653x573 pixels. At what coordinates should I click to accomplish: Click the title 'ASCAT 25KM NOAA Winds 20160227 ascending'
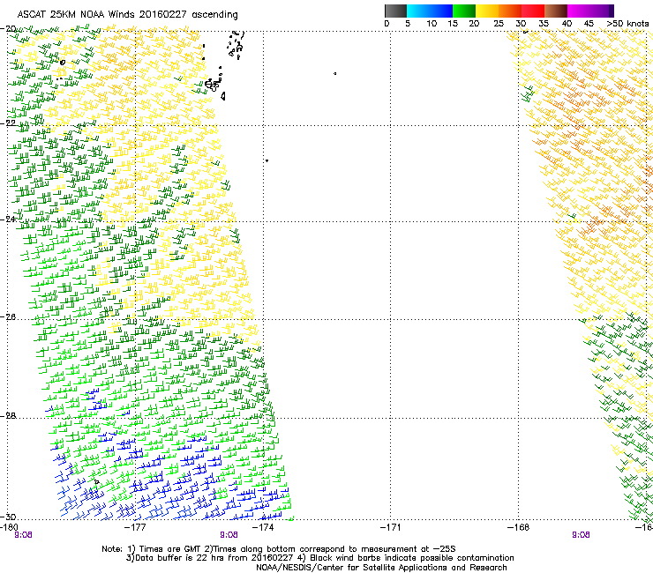127,15
